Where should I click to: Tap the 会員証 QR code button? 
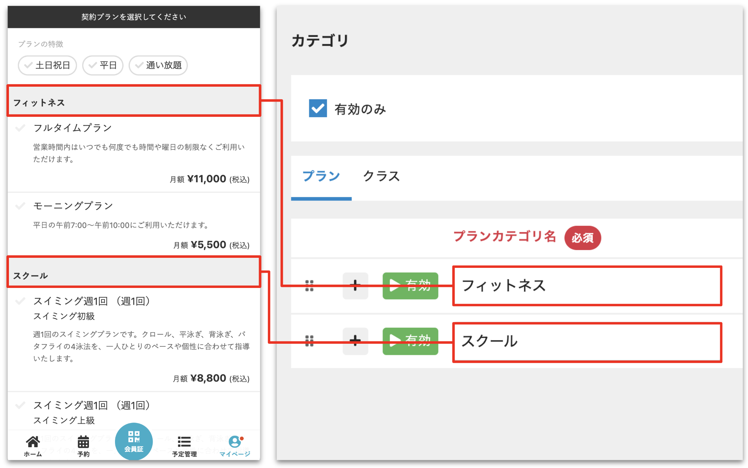[134, 441]
